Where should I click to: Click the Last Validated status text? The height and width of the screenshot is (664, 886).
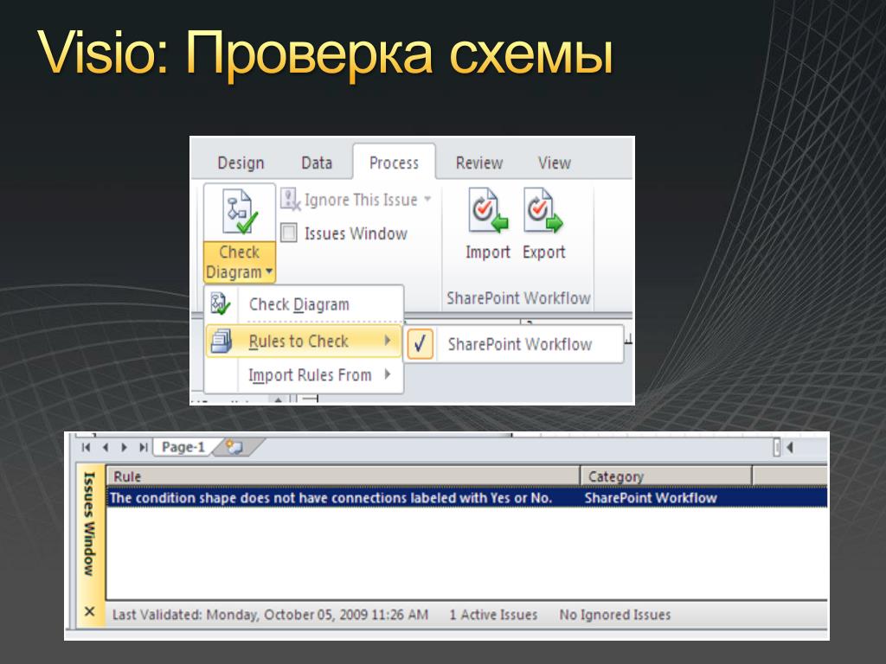coord(270,615)
